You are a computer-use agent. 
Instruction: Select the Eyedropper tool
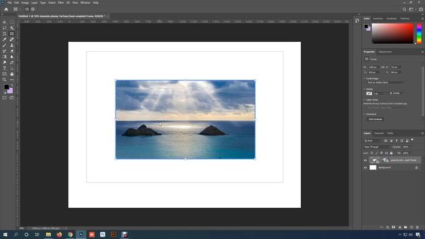[5, 40]
